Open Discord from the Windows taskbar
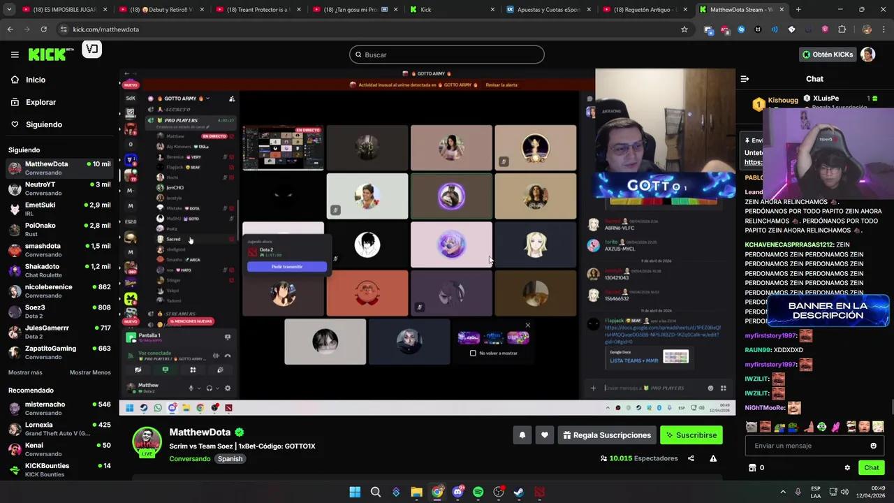894x503 pixels. click(x=457, y=492)
